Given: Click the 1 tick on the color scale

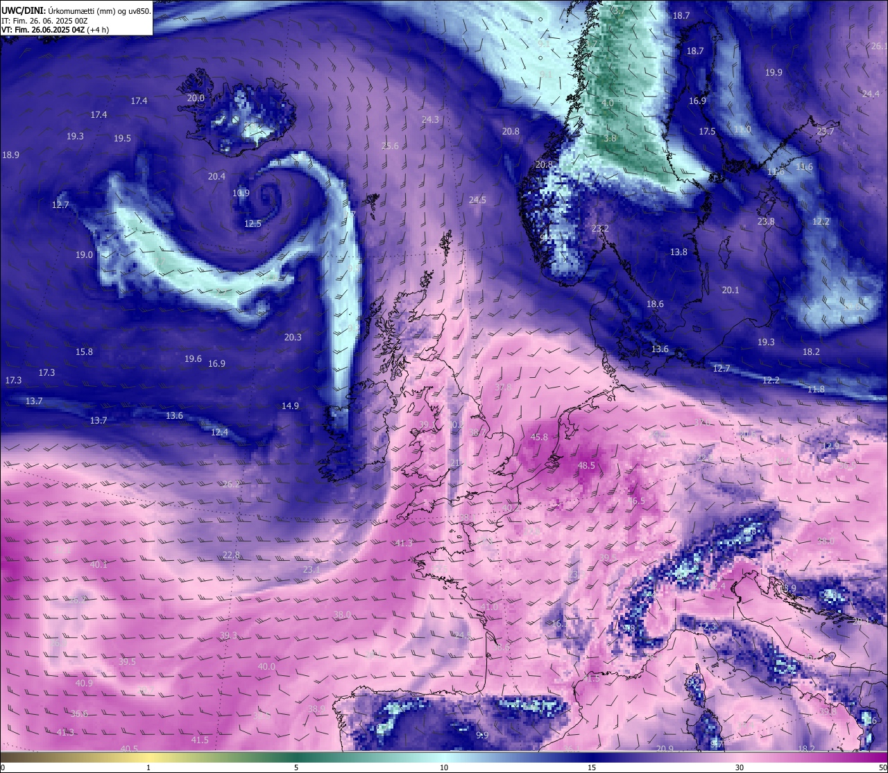Looking at the screenshot, I should point(148,768).
